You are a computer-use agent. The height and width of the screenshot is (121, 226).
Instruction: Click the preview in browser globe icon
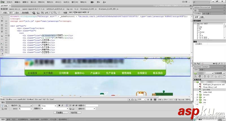[x=38, y=13]
